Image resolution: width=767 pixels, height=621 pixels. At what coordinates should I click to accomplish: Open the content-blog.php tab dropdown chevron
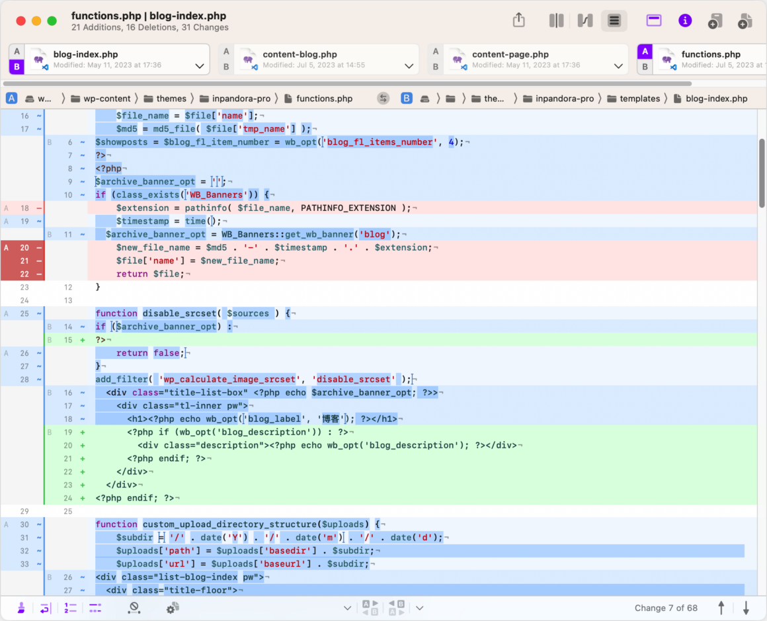[x=409, y=66]
